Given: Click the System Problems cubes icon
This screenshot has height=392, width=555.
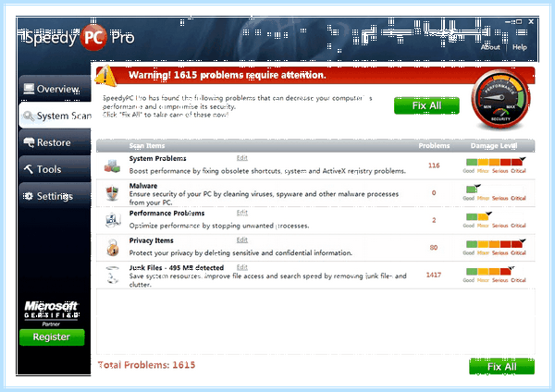Looking at the screenshot, I should (112, 165).
